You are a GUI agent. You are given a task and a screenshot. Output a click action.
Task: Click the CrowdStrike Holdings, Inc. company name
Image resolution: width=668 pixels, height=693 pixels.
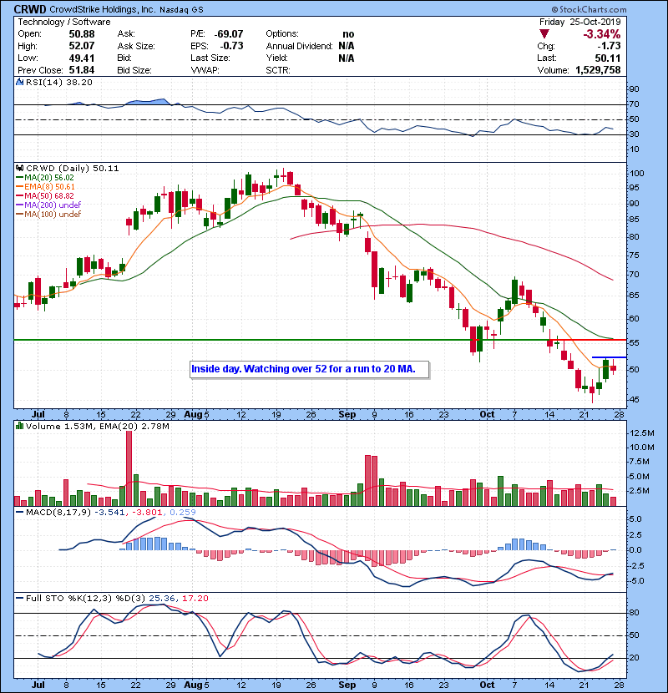[x=103, y=9]
